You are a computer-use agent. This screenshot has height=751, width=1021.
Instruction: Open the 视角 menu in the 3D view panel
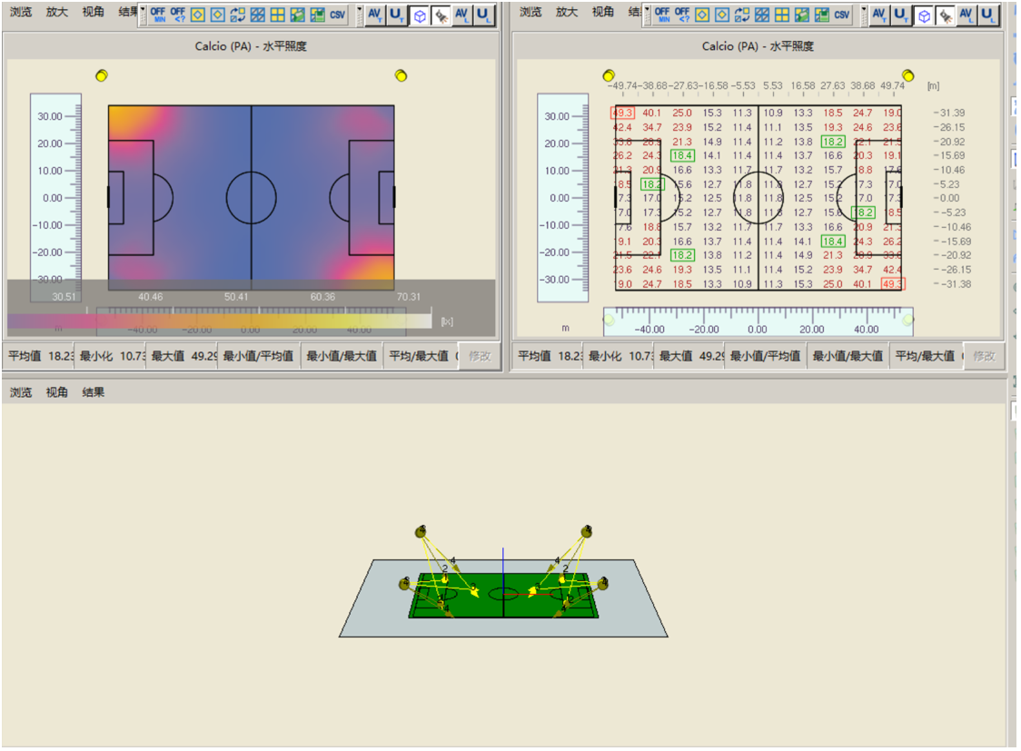(x=56, y=392)
